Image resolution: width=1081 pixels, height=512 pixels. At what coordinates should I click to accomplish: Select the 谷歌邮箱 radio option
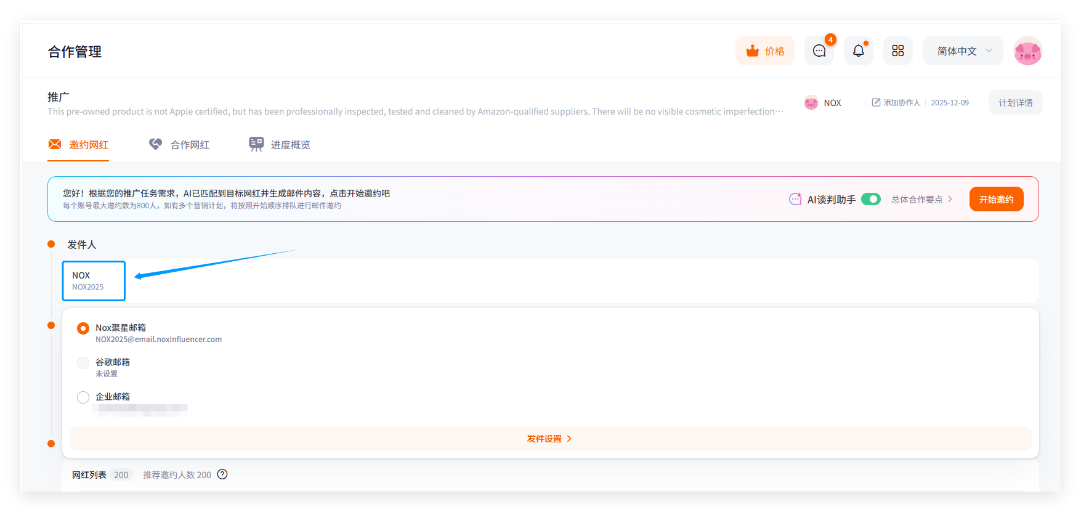(83, 363)
